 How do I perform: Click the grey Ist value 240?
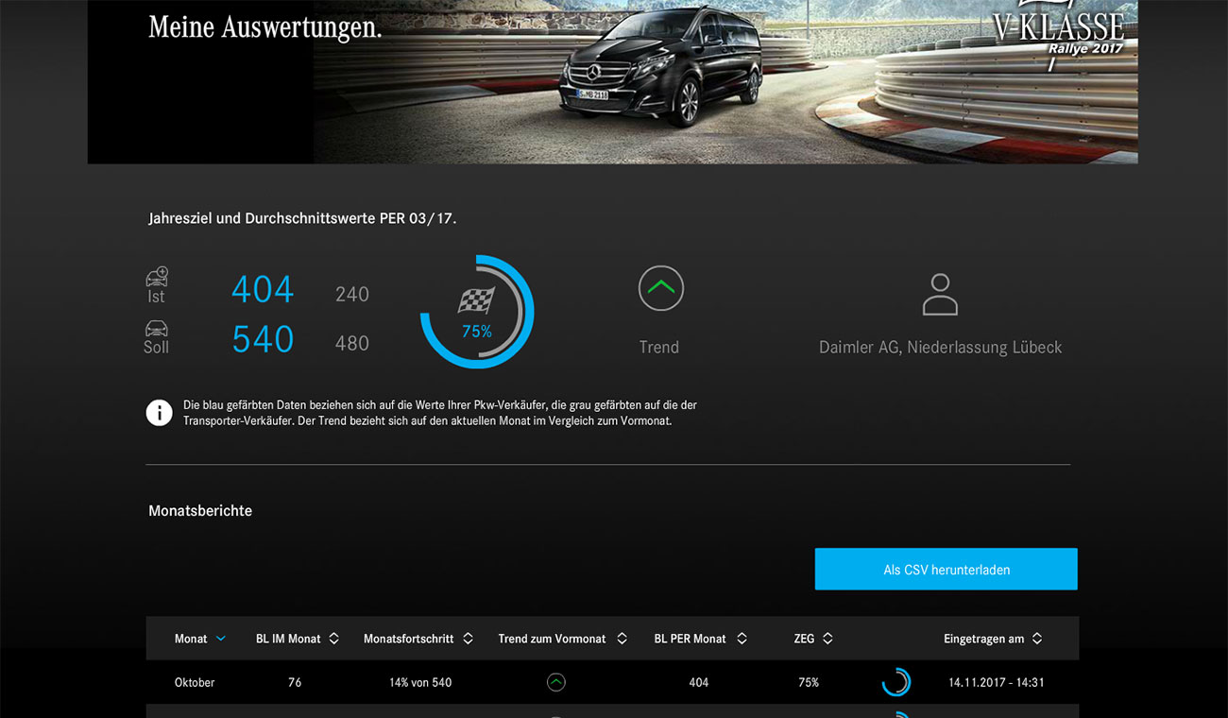pyautogui.click(x=352, y=294)
